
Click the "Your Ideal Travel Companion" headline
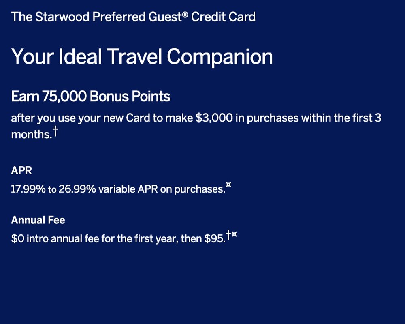(x=142, y=57)
